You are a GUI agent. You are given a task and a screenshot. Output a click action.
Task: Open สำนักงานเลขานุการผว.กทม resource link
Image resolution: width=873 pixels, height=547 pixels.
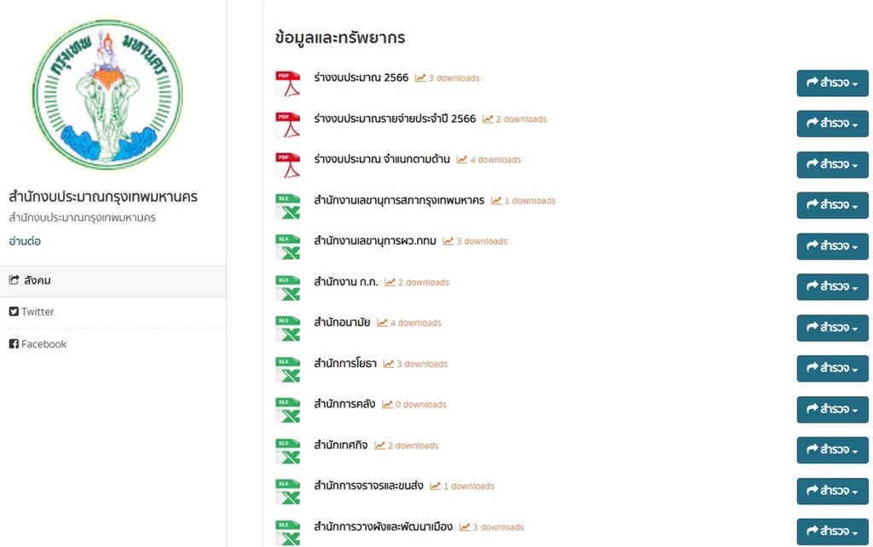click(x=375, y=240)
